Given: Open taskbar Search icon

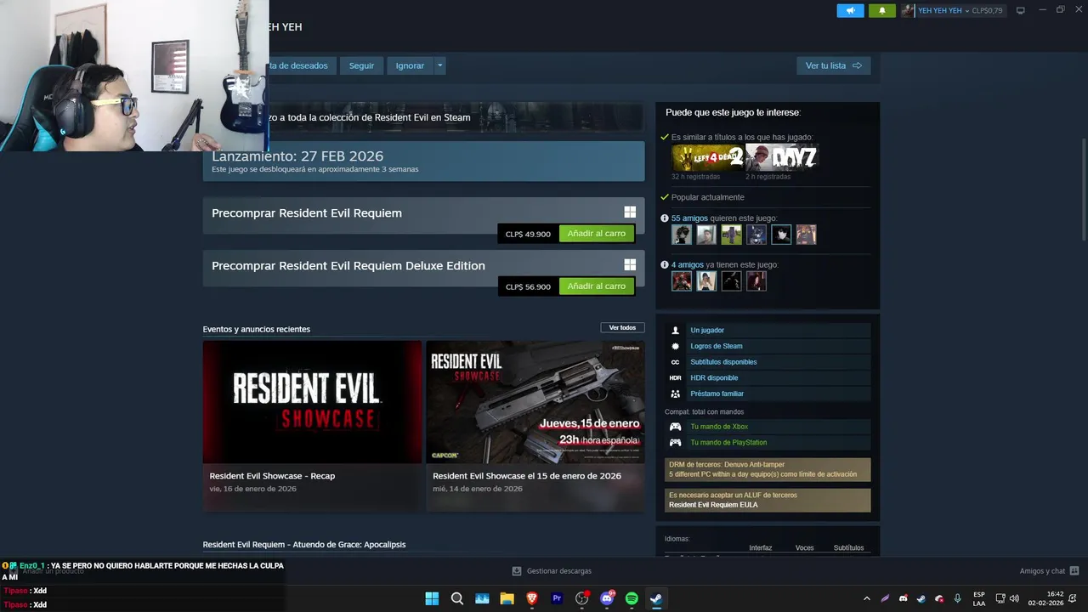Looking at the screenshot, I should pyautogui.click(x=457, y=598).
